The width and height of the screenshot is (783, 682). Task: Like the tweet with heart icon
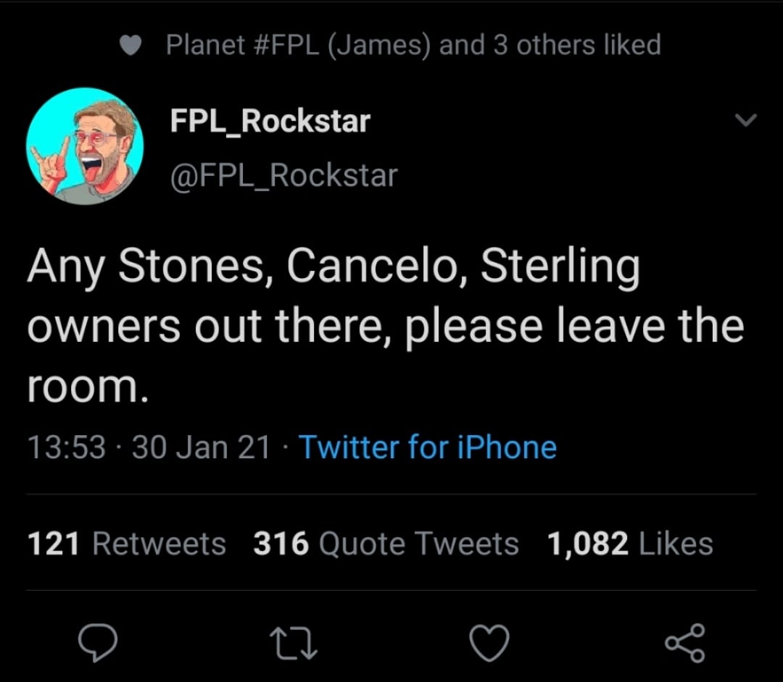click(x=489, y=643)
